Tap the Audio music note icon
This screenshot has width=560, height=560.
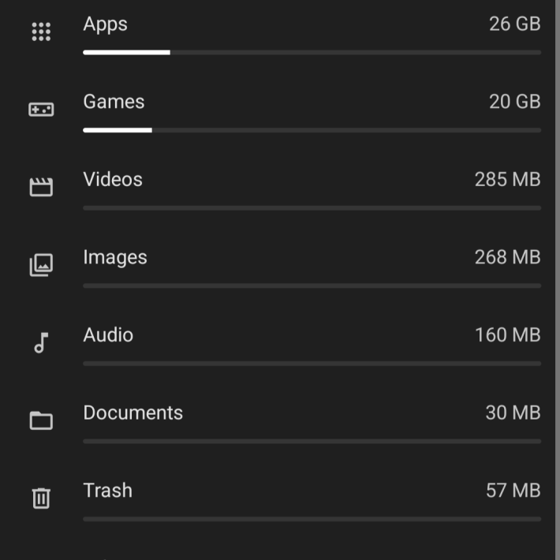pyautogui.click(x=41, y=343)
